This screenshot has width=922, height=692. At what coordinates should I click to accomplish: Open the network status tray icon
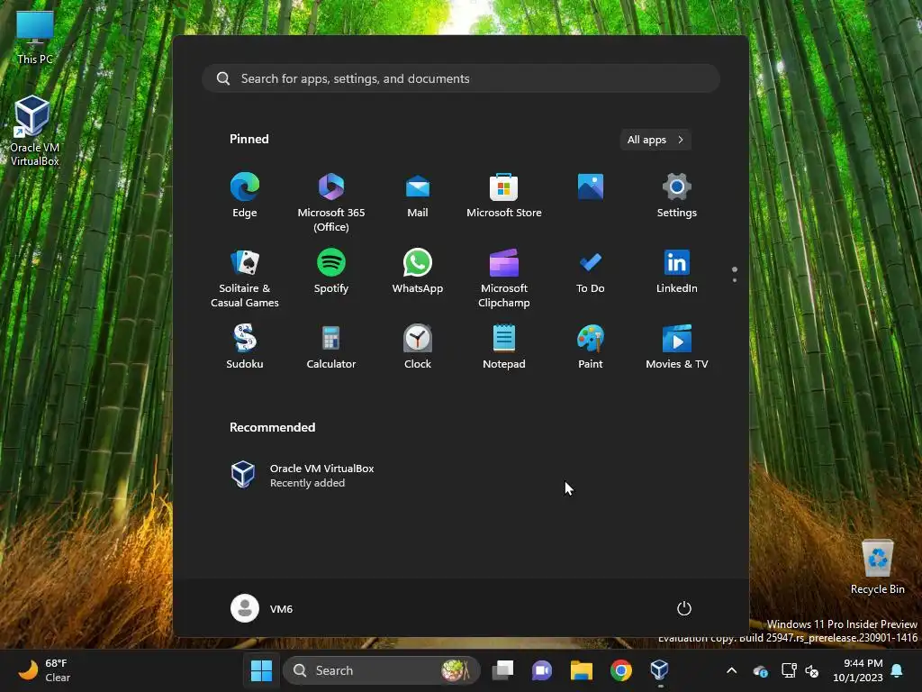(789, 670)
